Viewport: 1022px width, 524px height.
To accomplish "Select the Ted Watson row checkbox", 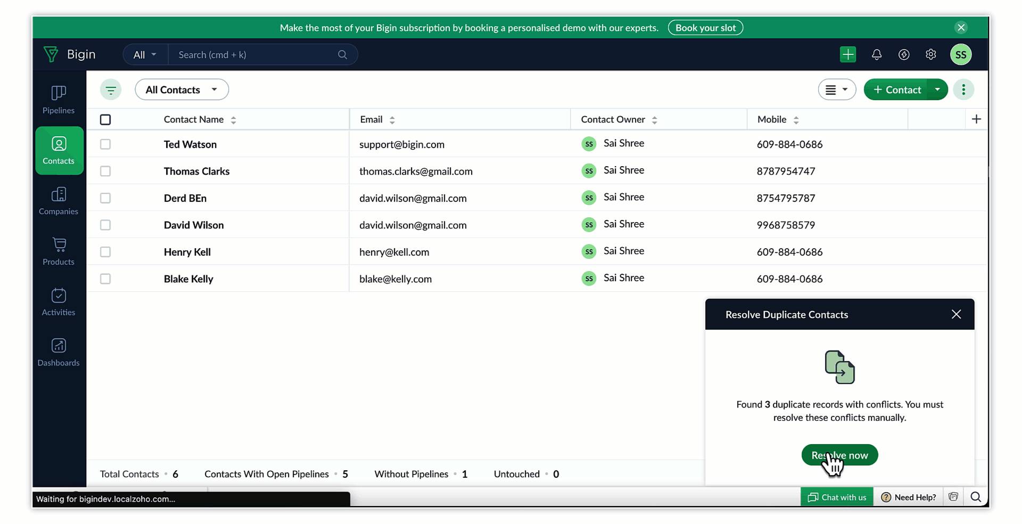I will tap(105, 144).
